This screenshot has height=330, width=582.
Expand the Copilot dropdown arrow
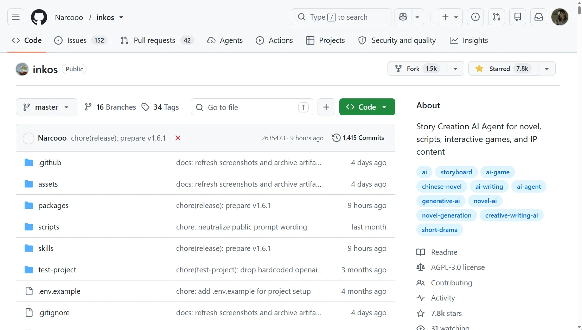pyautogui.click(x=417, y=17)
